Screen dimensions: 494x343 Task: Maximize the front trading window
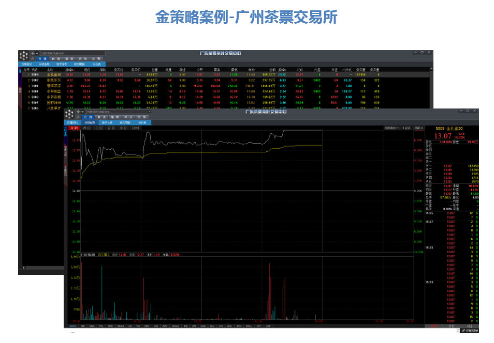[468, 111]
